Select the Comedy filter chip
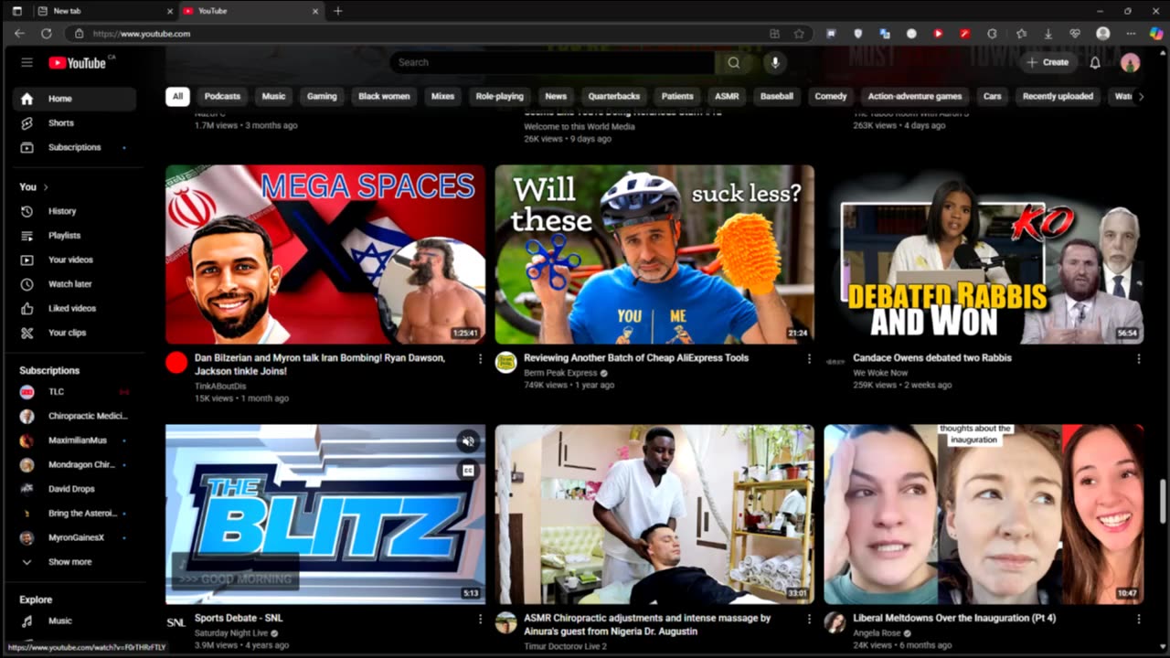The image size is (1170, 658). pos(831,96)
